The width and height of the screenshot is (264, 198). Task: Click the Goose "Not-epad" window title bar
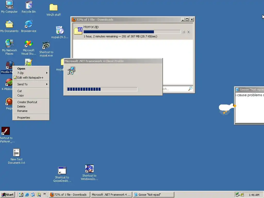click(250, 89)
